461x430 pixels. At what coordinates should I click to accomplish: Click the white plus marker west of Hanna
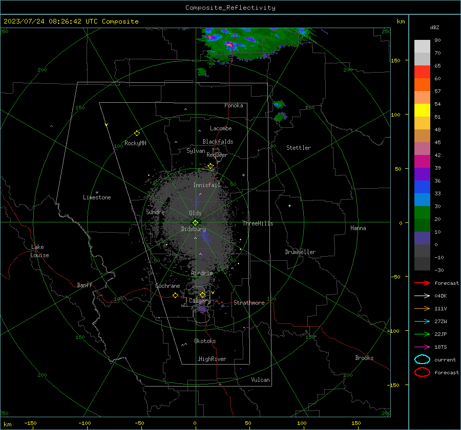coord(289,206)
